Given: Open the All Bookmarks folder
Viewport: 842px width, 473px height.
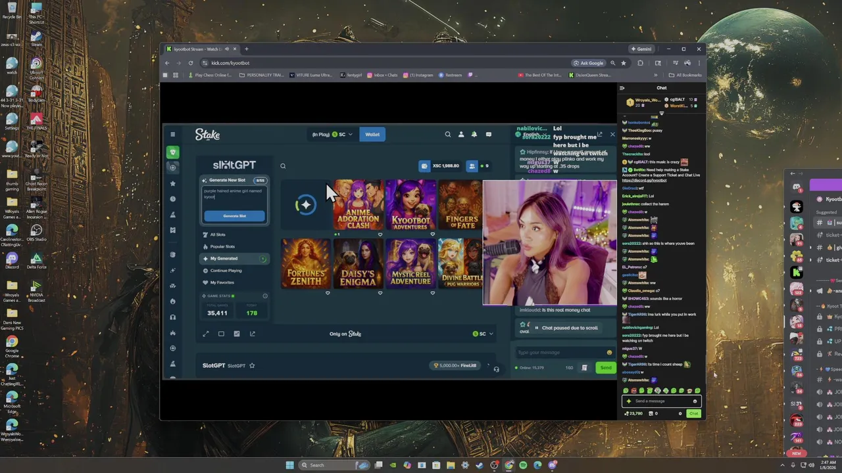Looking at the screenshot, I should [685, 75].
